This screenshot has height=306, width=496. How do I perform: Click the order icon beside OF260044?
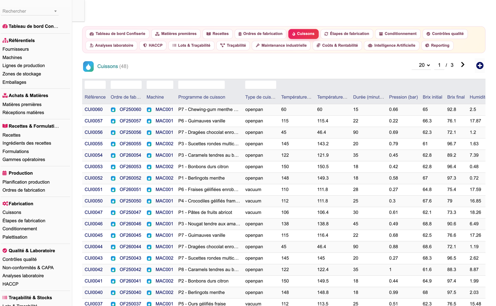click(113, 247)
